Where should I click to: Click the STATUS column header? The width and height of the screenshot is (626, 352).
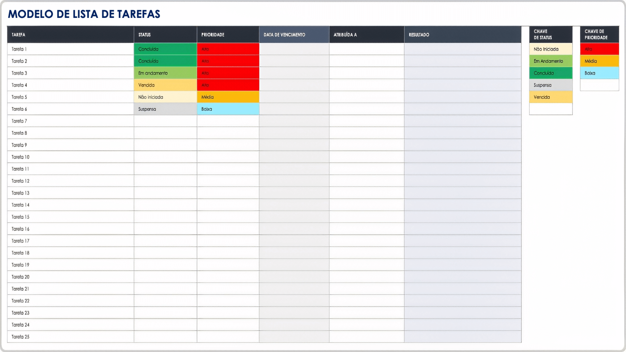(165, 35)
